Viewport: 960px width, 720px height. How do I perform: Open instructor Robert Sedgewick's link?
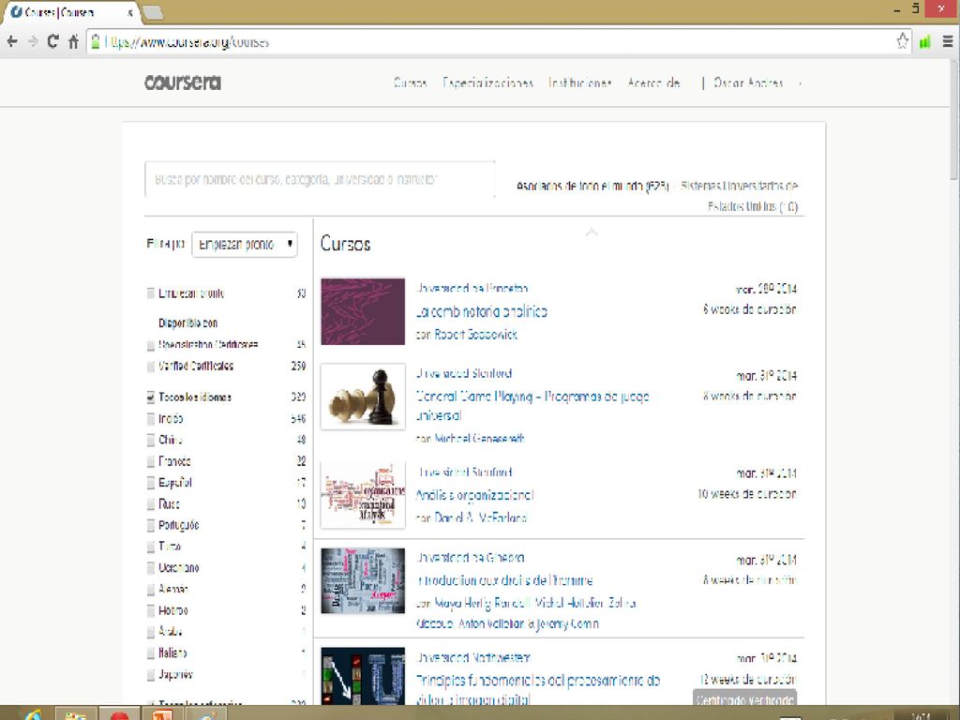[x=475, y=335]
